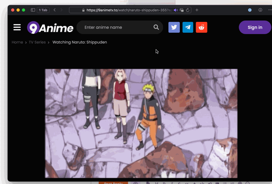Go to Home in the breadcrumb
Screen dimensions: 272x184
(x=17, y=42)
